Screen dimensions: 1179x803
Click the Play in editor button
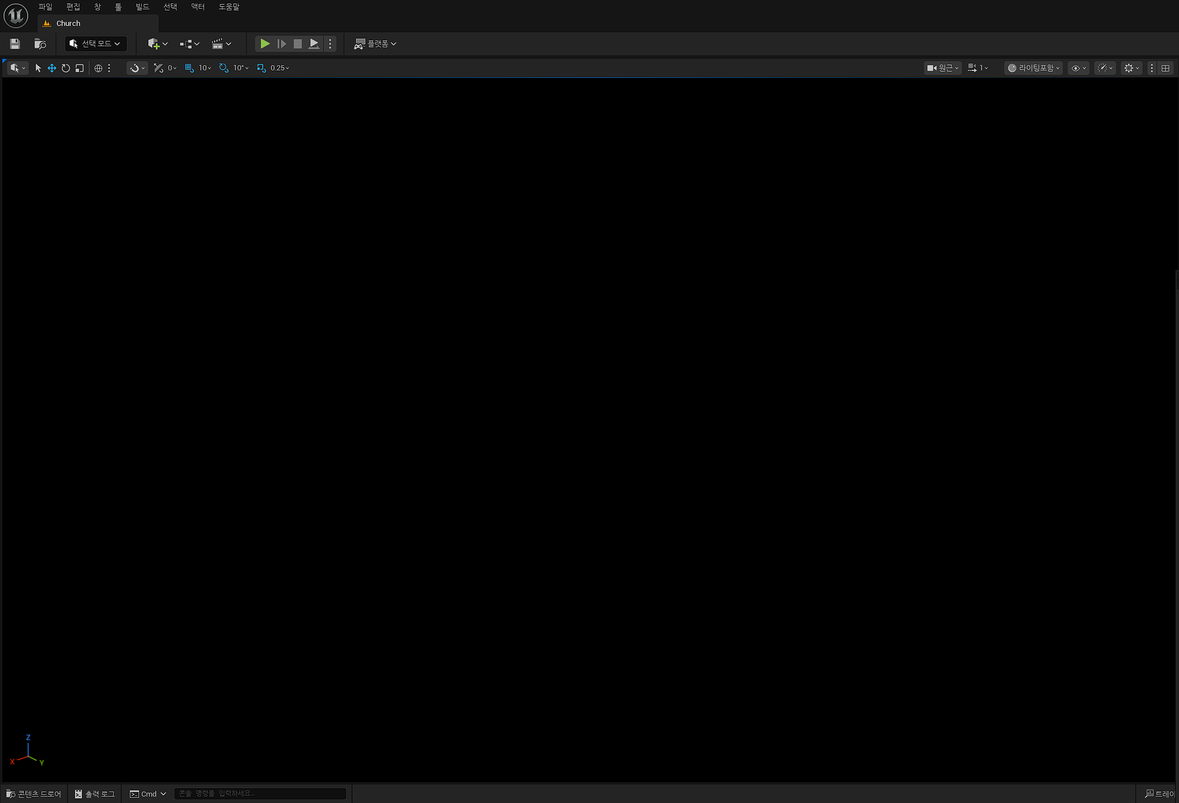pos(264,44)
